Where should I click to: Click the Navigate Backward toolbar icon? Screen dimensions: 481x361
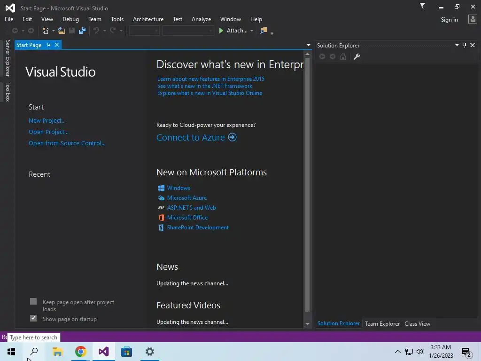[15, 31]
